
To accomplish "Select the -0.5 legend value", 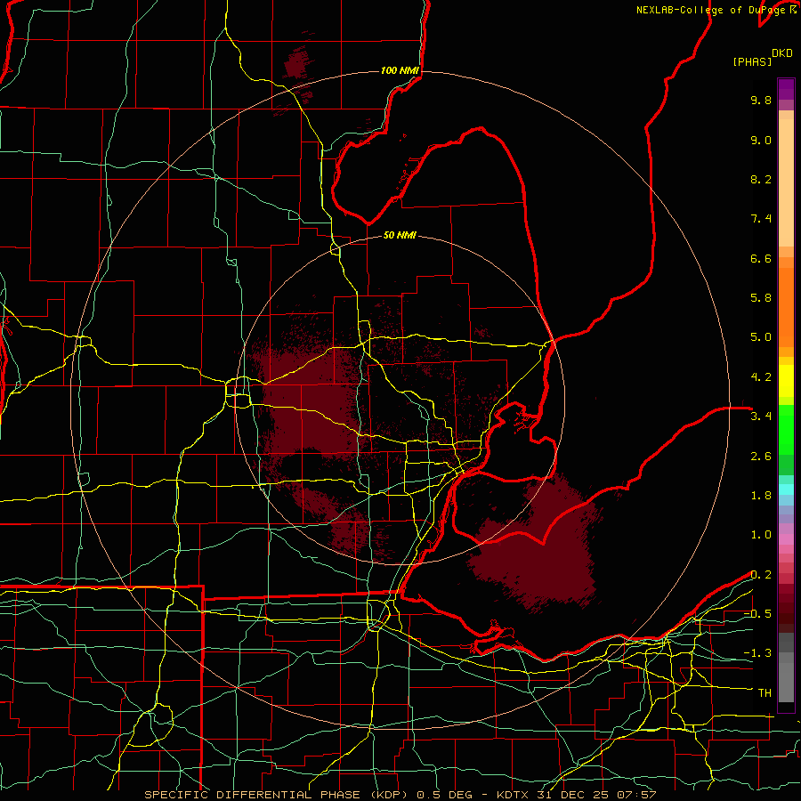I will [x=757, y=614].
